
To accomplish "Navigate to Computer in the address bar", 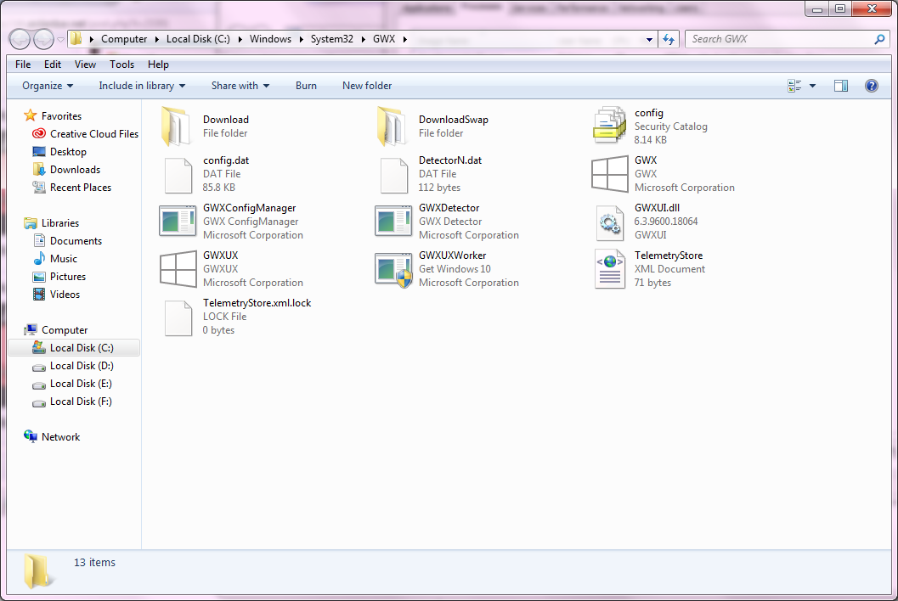I will (124, 39).
